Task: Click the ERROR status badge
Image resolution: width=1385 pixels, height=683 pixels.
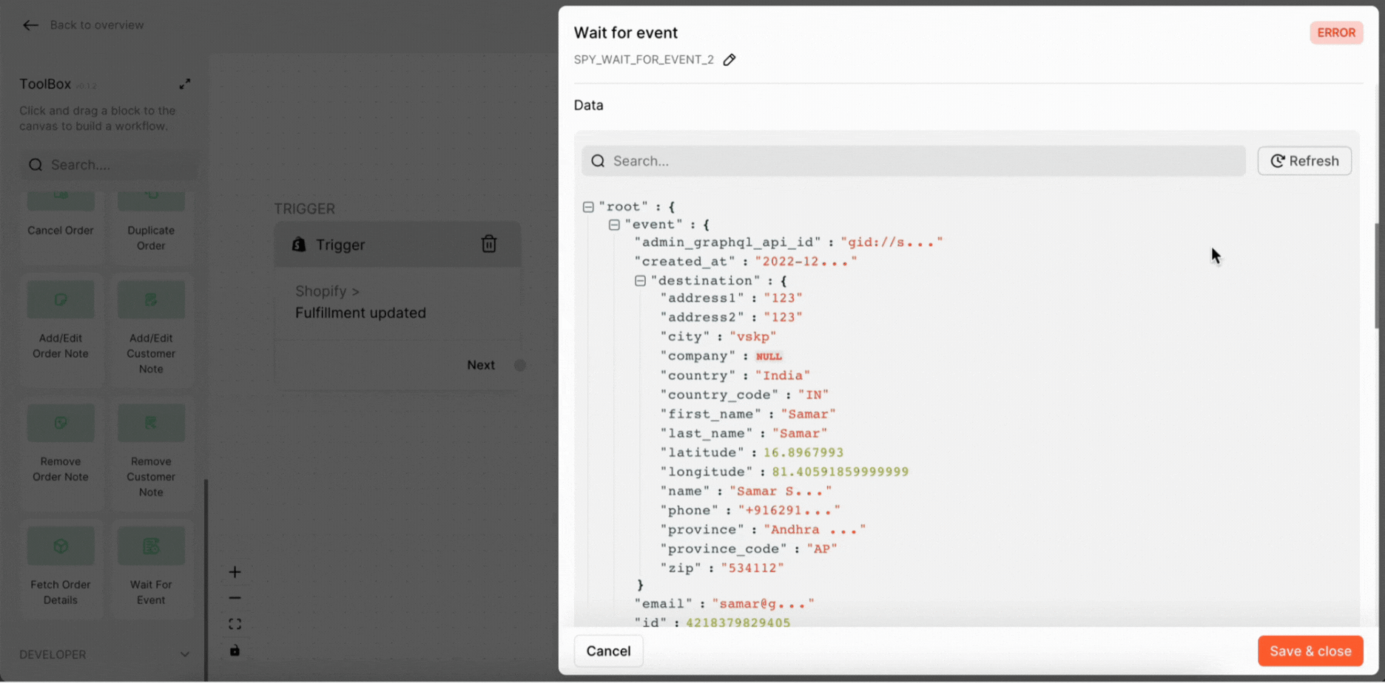Action: (x=1336, y=33)
